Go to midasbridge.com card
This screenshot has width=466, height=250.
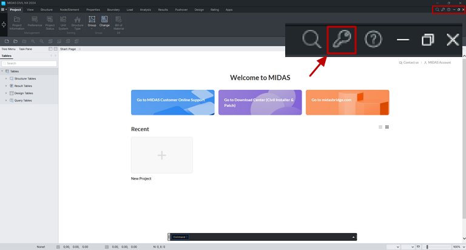(x=348, y=103)
